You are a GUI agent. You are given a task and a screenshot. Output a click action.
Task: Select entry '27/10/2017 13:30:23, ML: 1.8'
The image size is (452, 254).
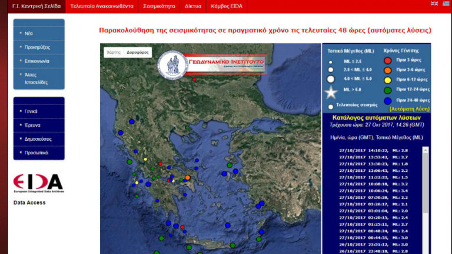[x=374, y=164]
